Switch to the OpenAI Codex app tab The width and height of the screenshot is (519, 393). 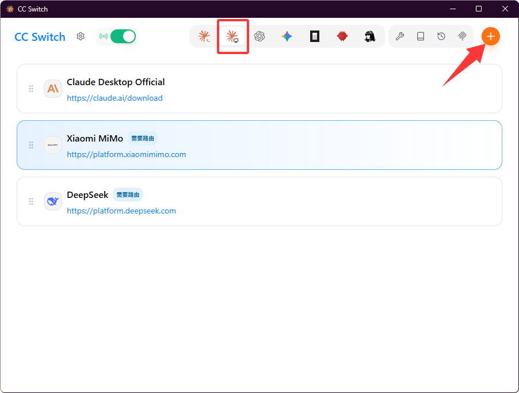coord(259,36)
